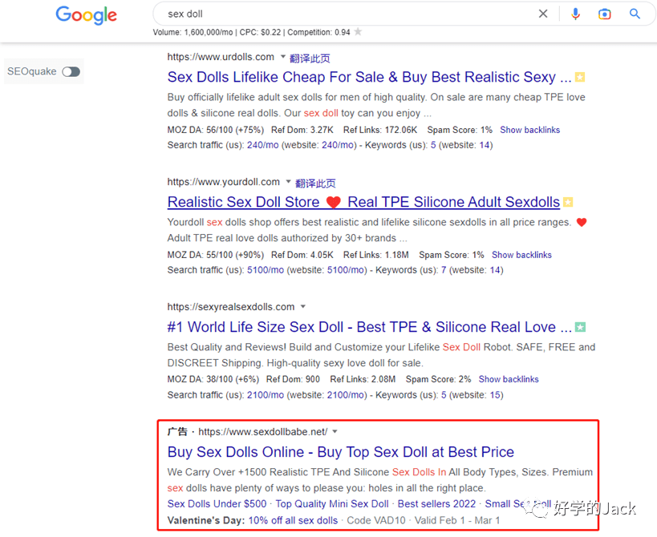This screenshot has width=657, height=537.
Task: Click the 广告 ad label
Action: [x=177, y=431]
